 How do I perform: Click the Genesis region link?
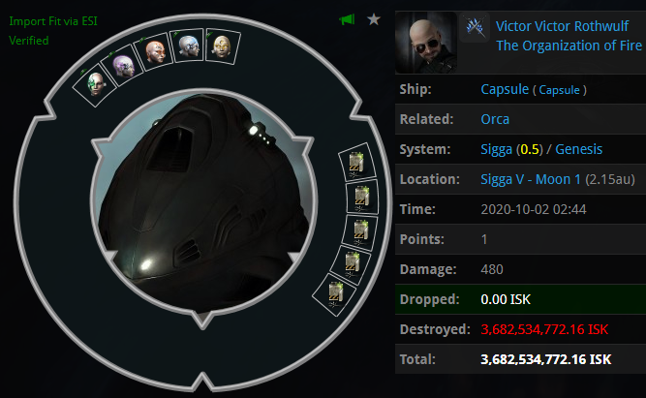click(578, 149)
